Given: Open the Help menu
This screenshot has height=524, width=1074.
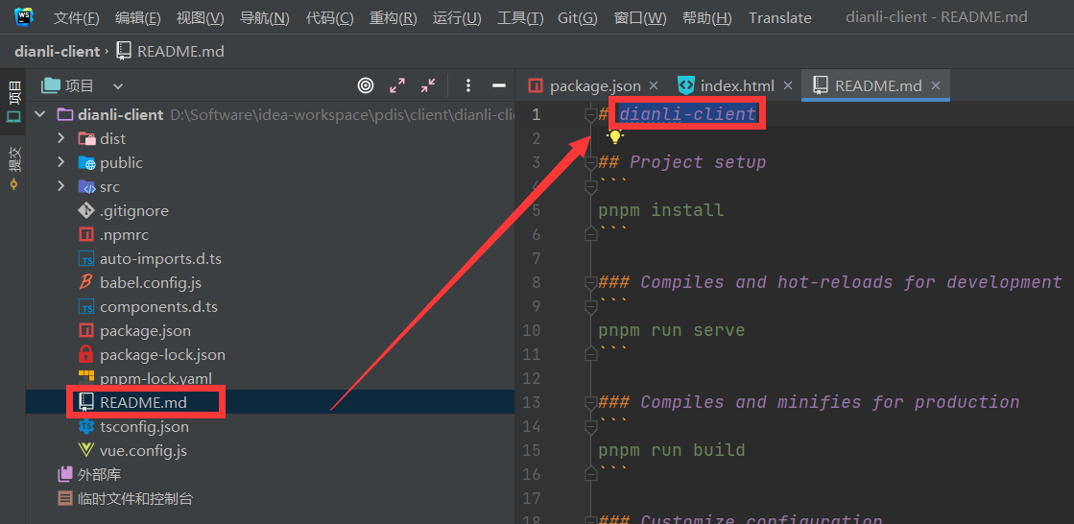Looking at the screenshot, I should point(706,18).
